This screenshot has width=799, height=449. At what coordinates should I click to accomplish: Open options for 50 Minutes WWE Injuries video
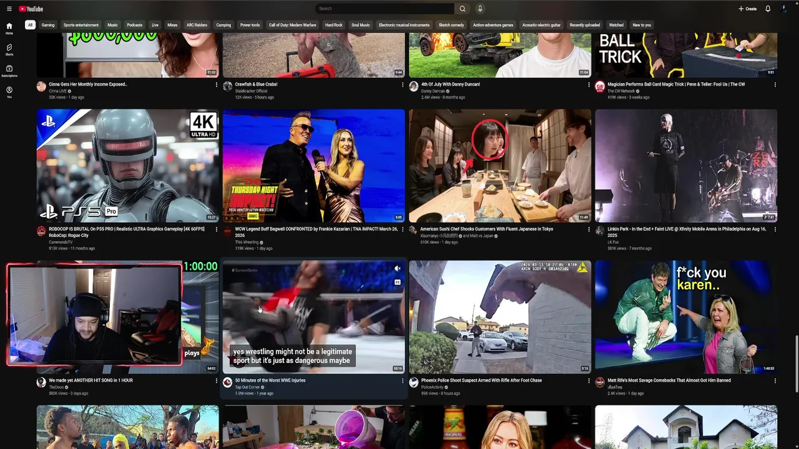coord(403,380)
